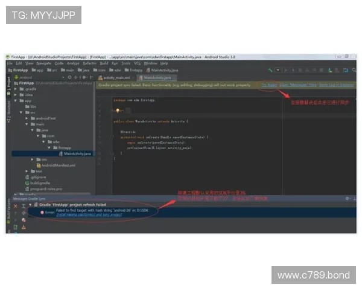Open the Help menu

pos(164,63)
